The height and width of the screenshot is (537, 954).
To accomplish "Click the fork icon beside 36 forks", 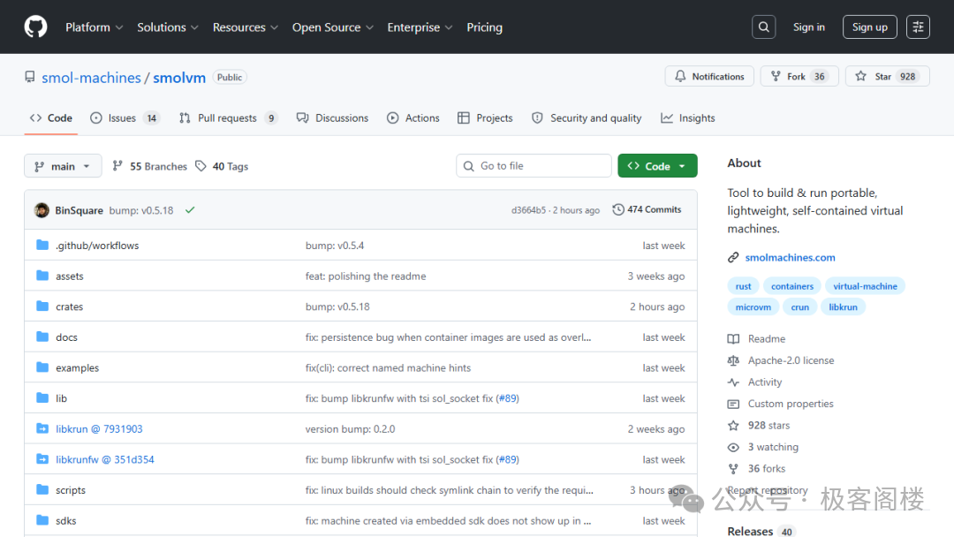I will (x=733, y=468).
